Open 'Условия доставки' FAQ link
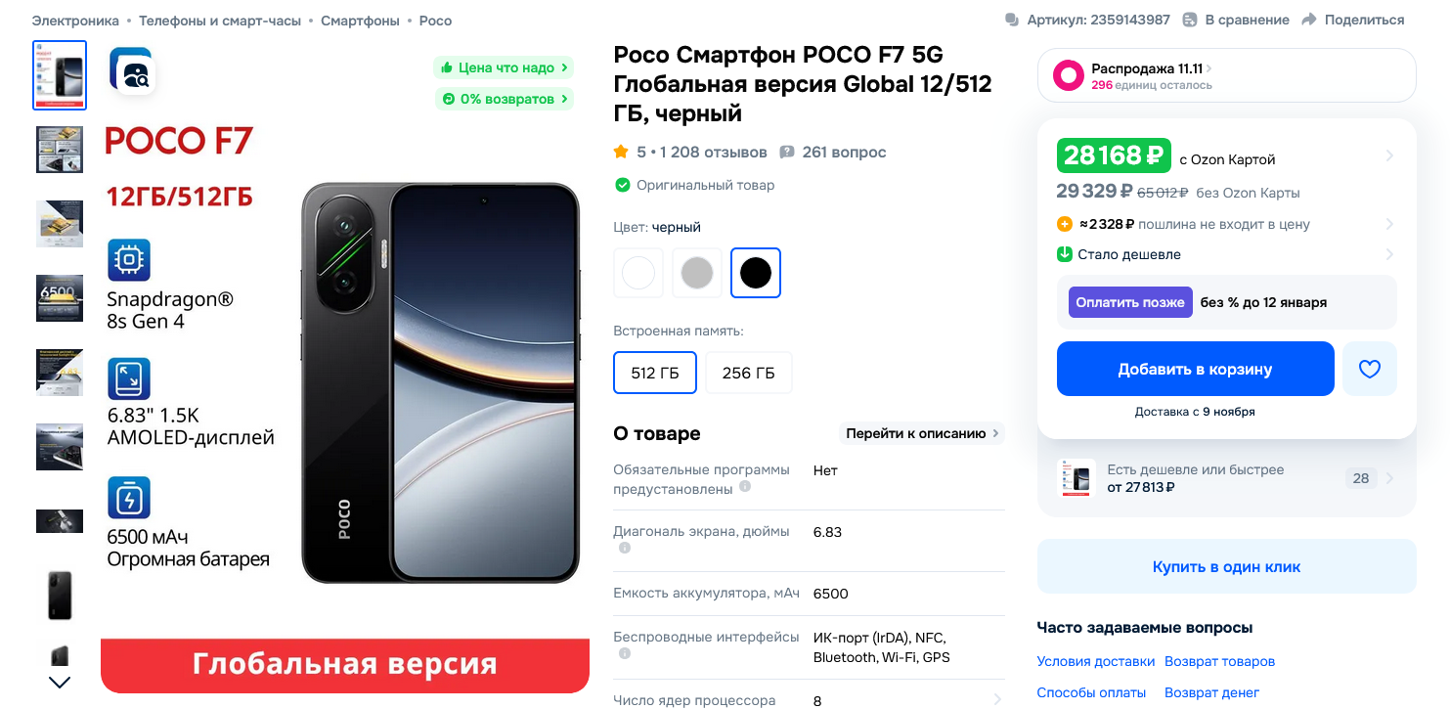Image resolution: width=1450 pixels, height=709 pixels. pos(1096,661)
